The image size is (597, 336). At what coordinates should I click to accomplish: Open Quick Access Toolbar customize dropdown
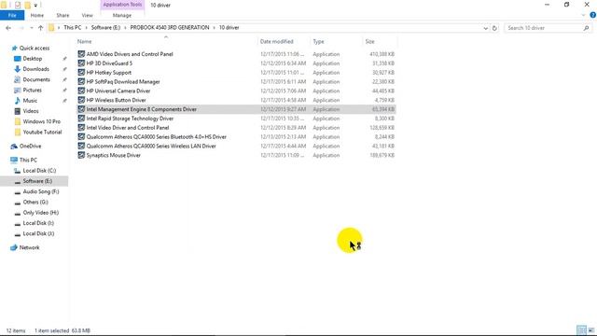(x=35, y=5)
